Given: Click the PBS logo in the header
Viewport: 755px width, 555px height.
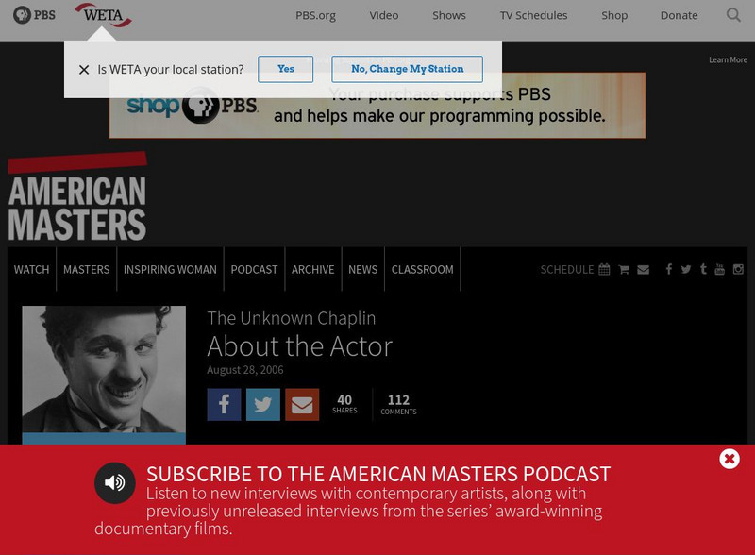Looking at the screenshot, I should click(34, 15).
